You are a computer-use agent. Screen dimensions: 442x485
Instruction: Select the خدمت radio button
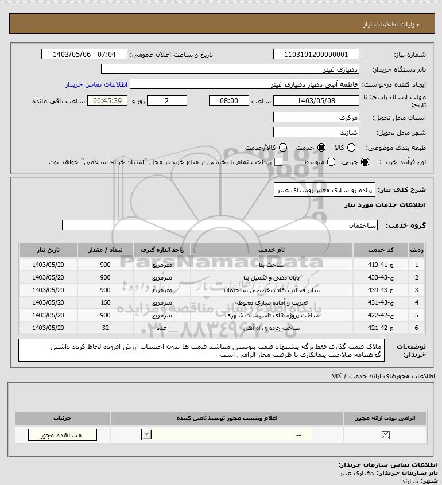321,148
